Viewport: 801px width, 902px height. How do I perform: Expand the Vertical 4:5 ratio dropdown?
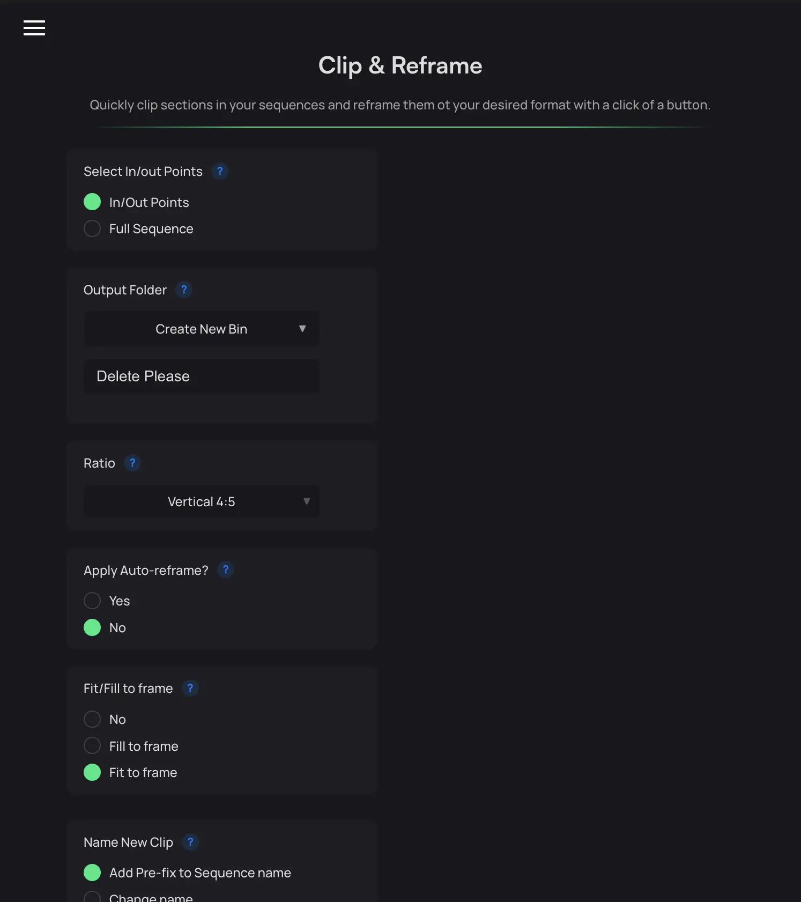(201, 501)
